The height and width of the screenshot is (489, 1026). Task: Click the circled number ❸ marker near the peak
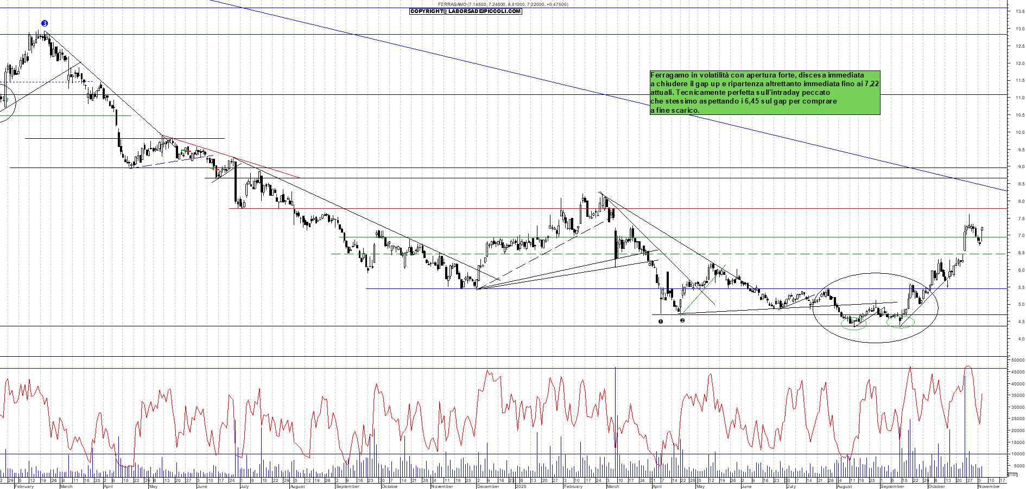click(x=45, y=23)
